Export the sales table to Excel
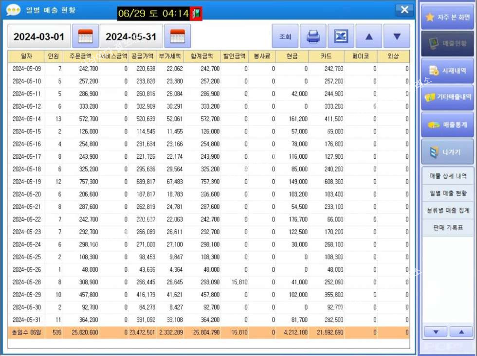This screenshot has height=356, width=477. click(x=341, y=36)
